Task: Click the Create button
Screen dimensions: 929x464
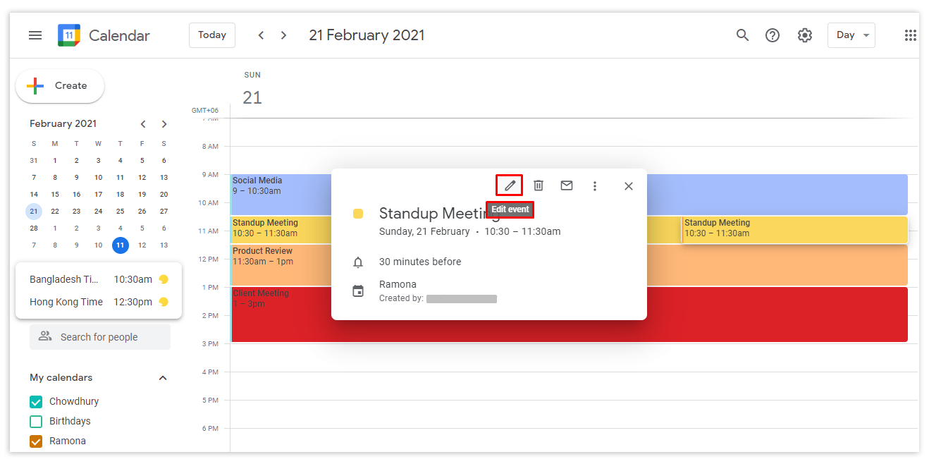Action: (x=60, y=86)
